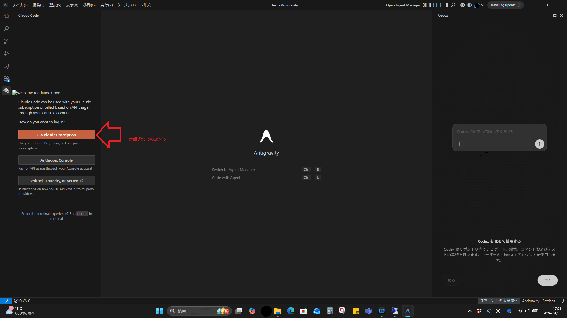The width and height of the screenshot is (567, 318).
Task: Maximize the Codex panel
Action: [555, 16]
